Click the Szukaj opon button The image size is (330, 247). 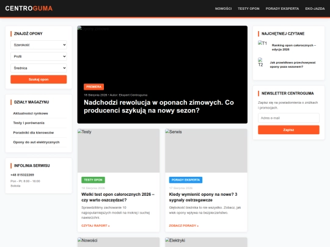38,79
